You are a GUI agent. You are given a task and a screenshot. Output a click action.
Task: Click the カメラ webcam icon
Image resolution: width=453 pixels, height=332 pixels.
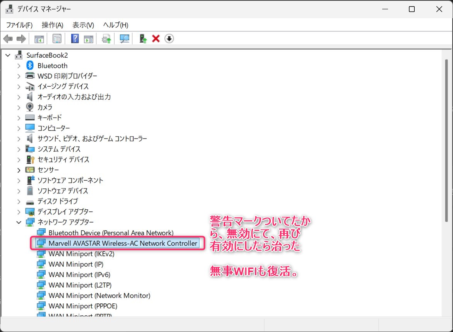click(x=30, y=107)
